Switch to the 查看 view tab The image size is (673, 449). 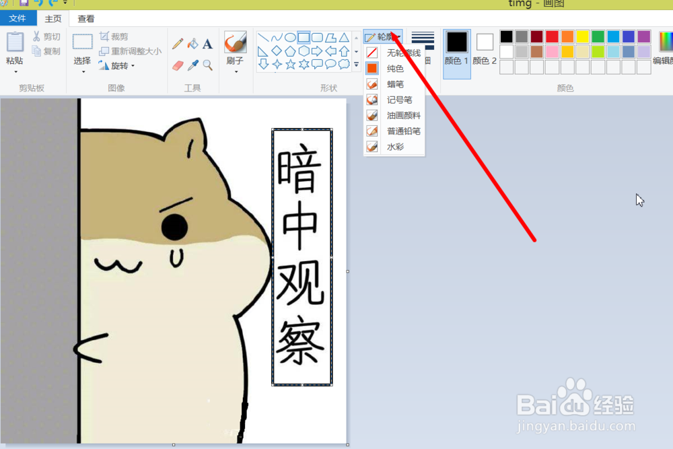(86, 18)
